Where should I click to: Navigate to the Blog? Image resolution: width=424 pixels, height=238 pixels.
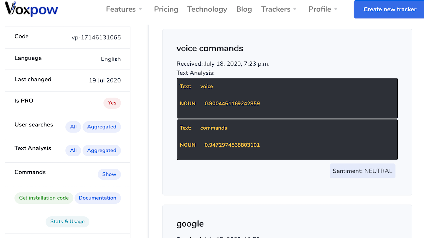[x=244, y=9]
